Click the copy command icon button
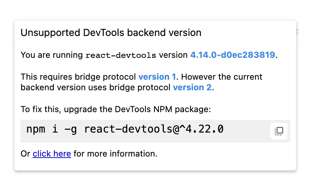The height and width of the screenshot is (177, 310). pos(279,131)
